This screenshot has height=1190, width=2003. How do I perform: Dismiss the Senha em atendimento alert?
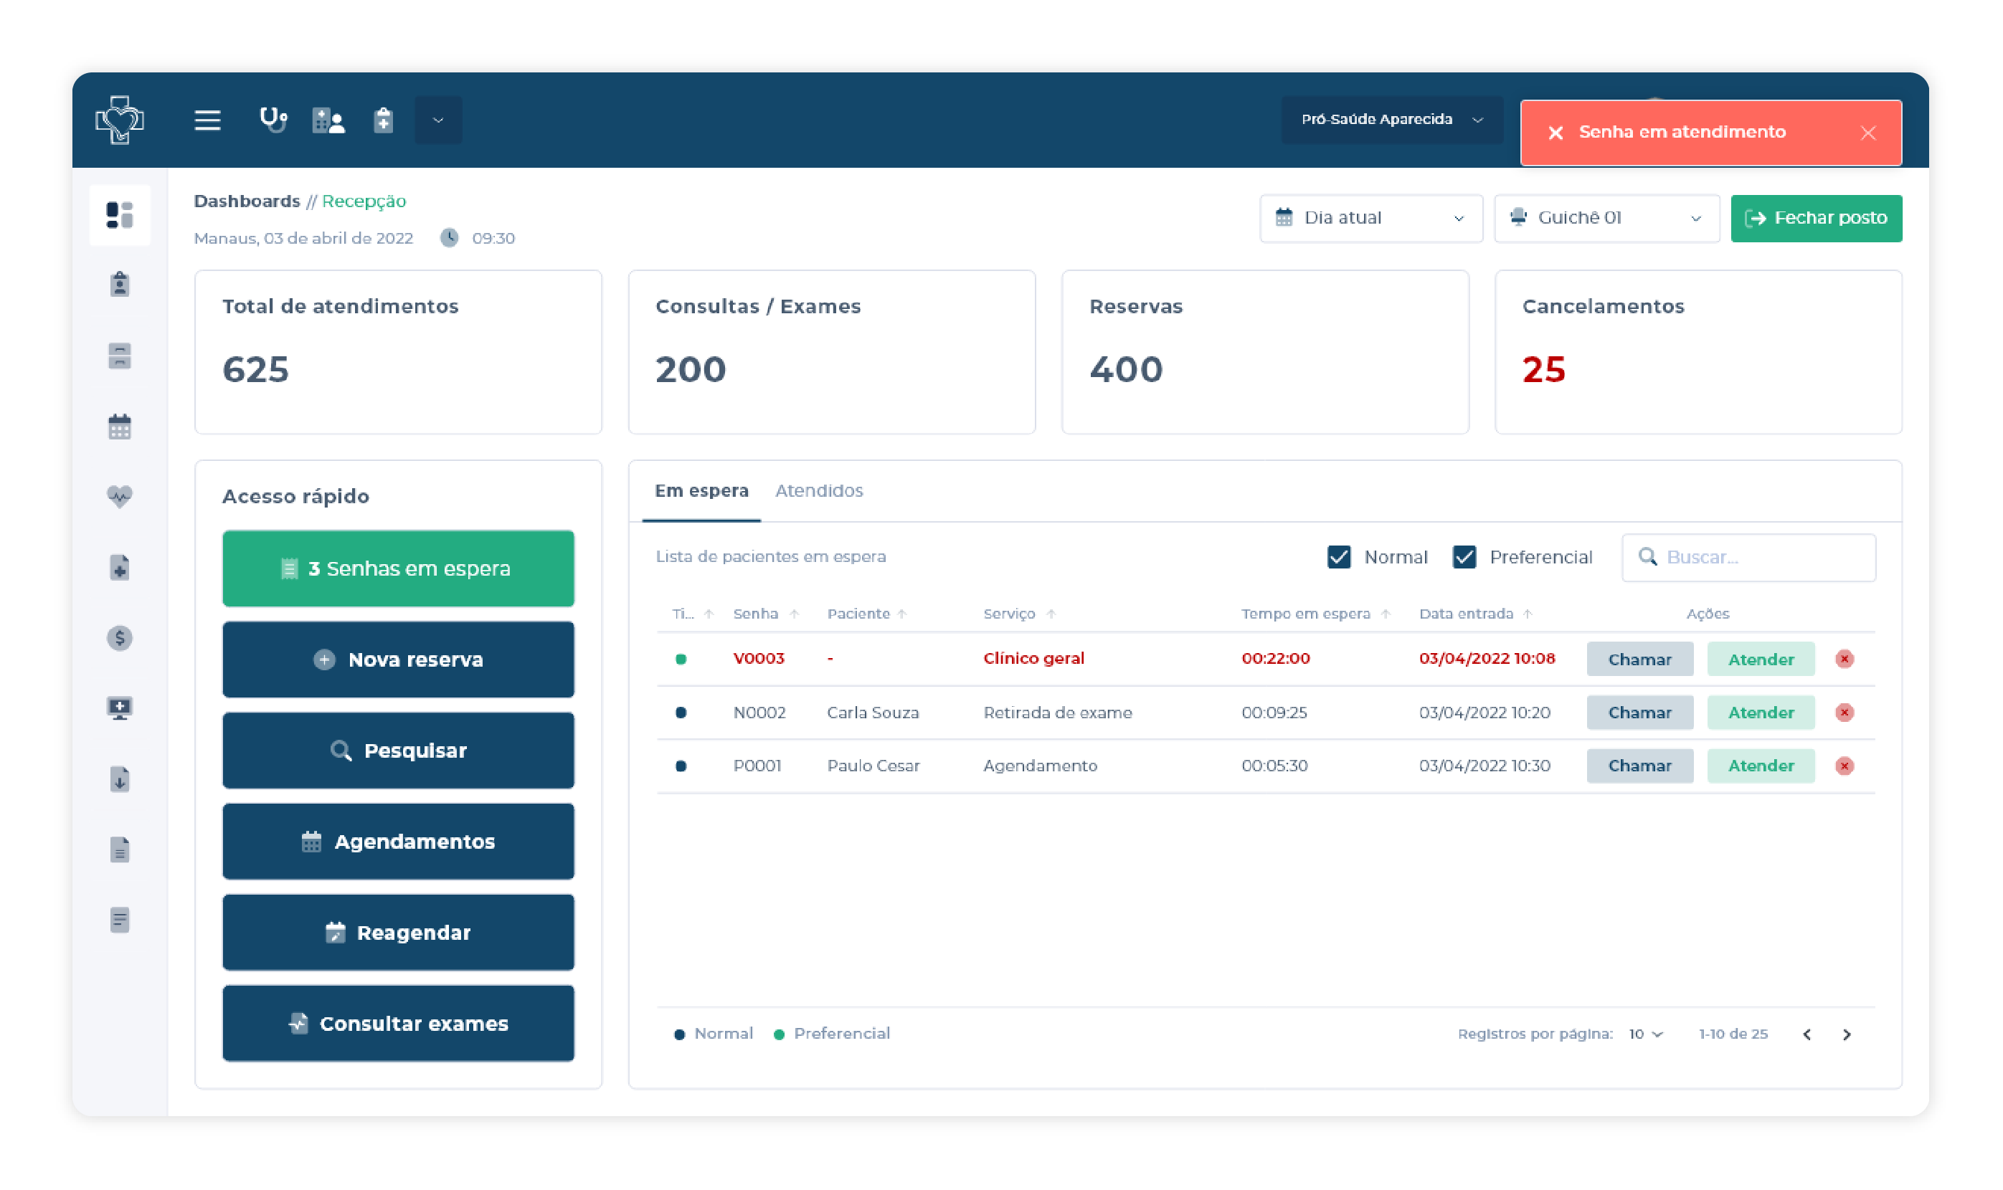click(1867, 133)
